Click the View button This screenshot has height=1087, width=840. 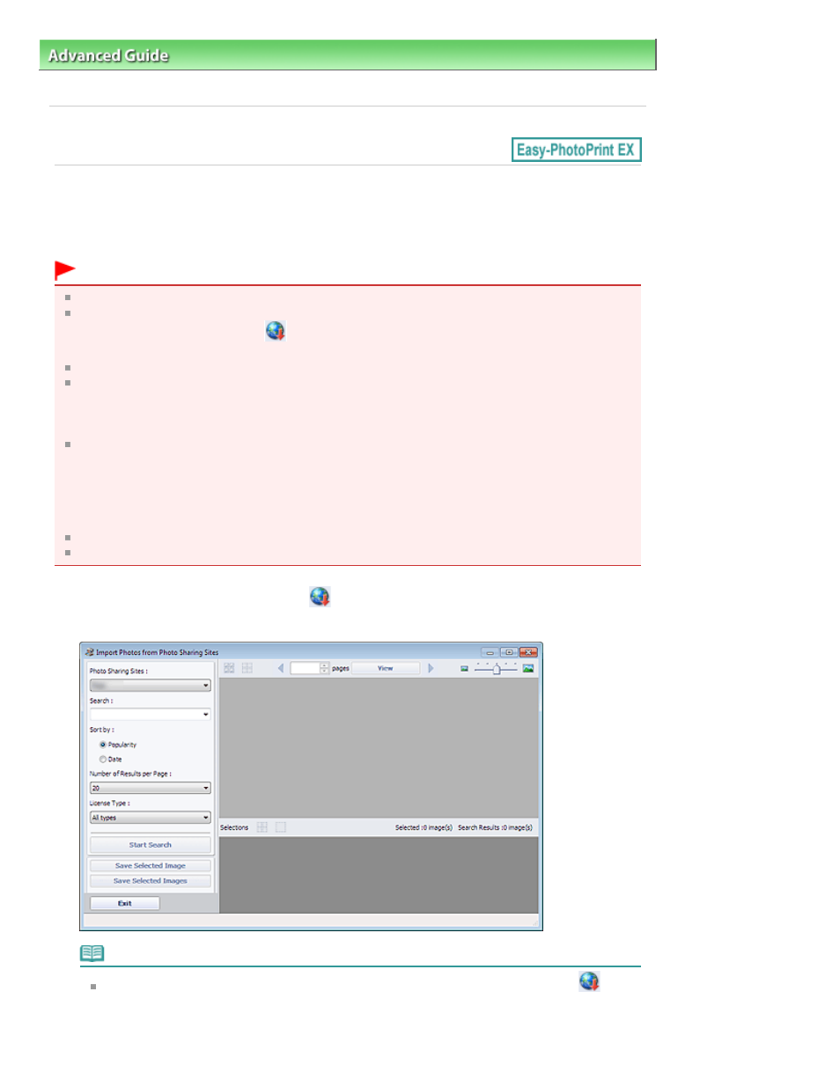pyautogui.click(x=386, y=668)
